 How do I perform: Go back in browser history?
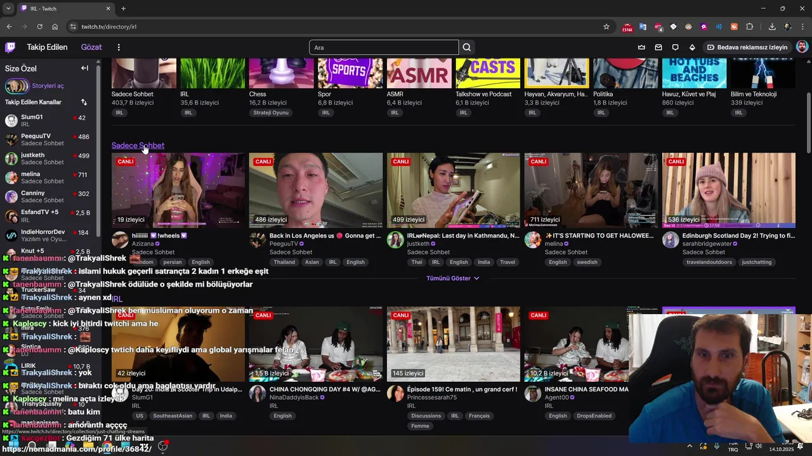(x=9, y=27)
